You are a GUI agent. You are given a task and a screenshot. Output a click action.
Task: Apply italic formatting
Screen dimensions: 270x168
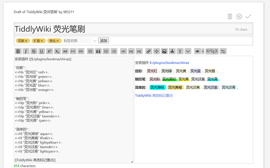coord(26,51)
